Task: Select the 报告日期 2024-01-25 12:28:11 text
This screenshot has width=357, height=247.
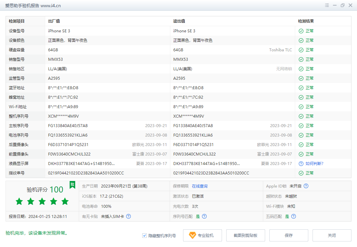Action: coord(38,217)
